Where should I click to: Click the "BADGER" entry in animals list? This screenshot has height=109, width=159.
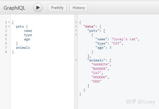(x=99, y=69)
